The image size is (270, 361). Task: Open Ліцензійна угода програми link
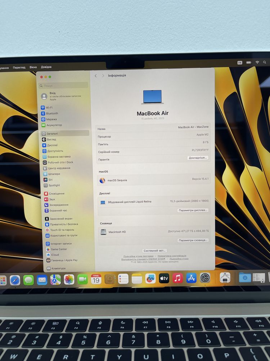(138, 256)
